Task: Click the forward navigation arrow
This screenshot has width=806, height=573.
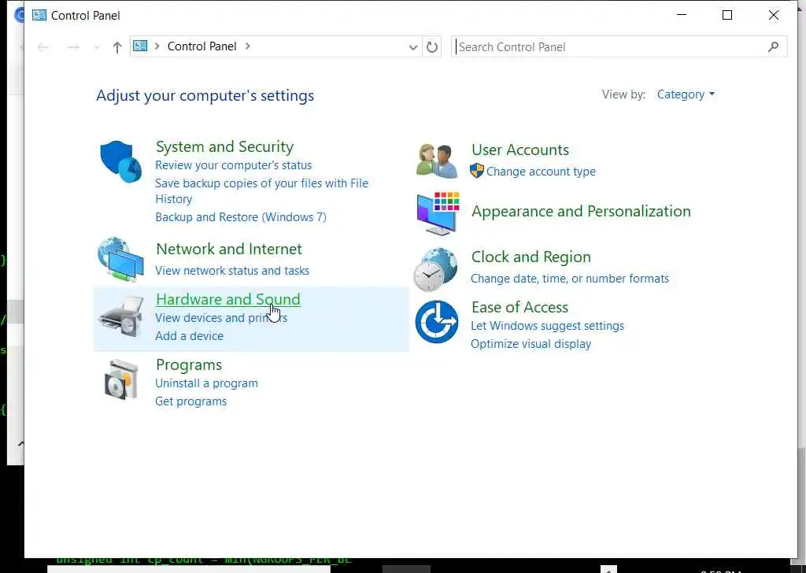Action: click(73, 47)
